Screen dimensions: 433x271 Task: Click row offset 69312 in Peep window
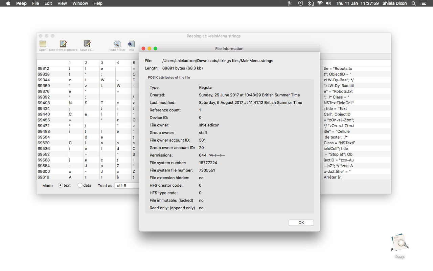(x=44, y=68)
